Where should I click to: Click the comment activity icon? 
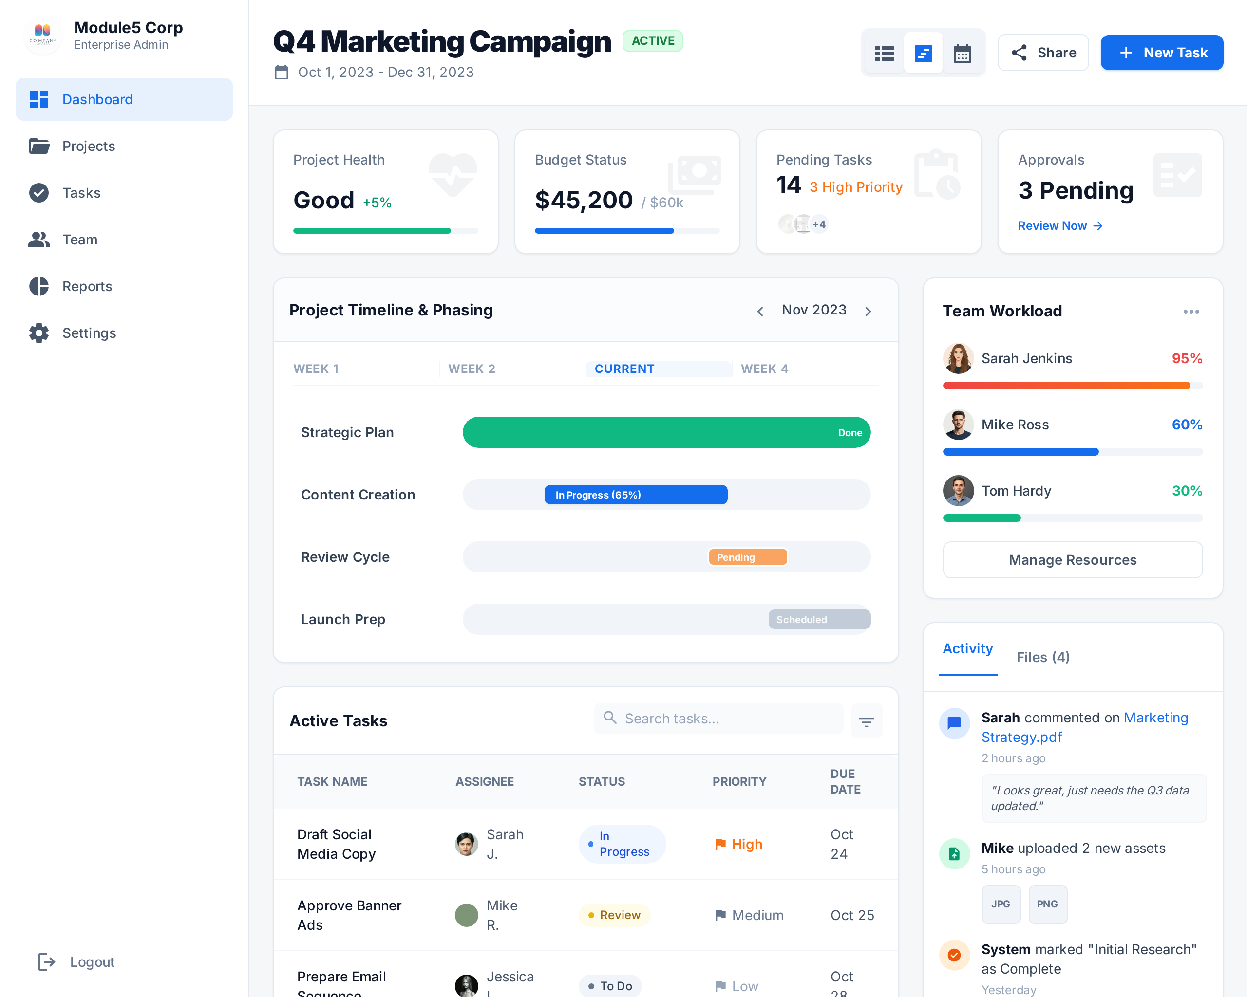pos(954,723)
